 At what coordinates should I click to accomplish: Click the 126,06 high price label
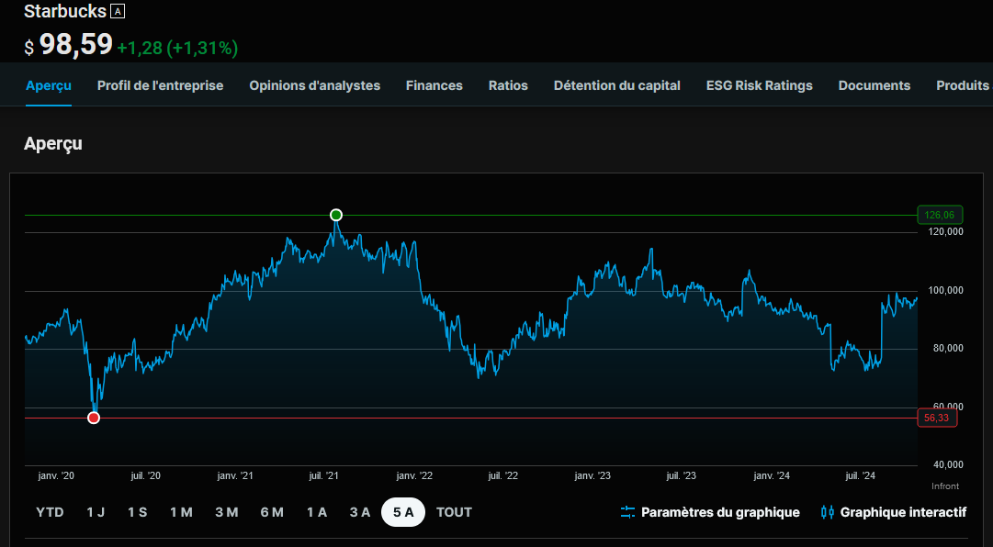coord(940,215)
